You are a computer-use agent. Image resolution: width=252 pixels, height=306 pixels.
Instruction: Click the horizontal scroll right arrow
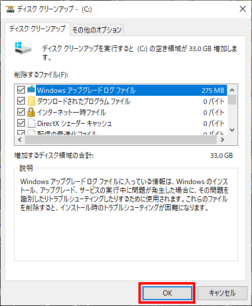[222, 139]
